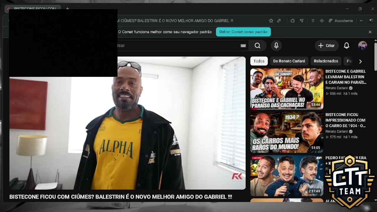Viewport: 377px width, 212px height.
Task: Open YouTube notifications bell
Action: pyautogui.click(x=347, y=46)
